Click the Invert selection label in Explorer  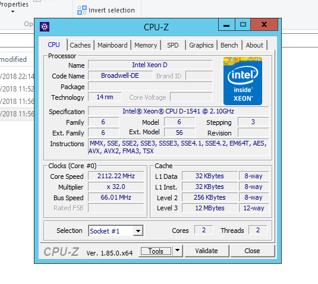pyautogui.click(x=112, y=10)
